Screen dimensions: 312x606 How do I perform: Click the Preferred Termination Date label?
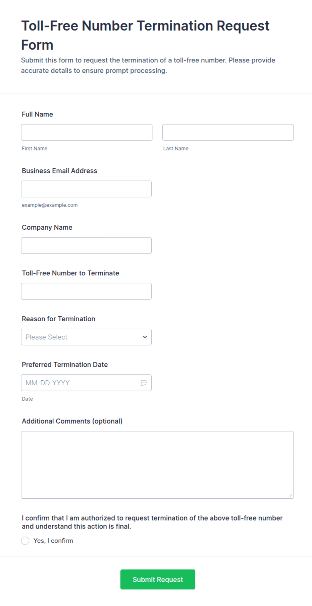coord(65,365)
